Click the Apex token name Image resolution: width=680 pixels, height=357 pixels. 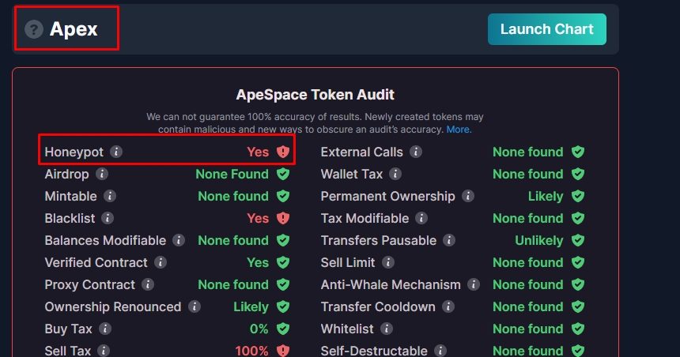(74, 29)
